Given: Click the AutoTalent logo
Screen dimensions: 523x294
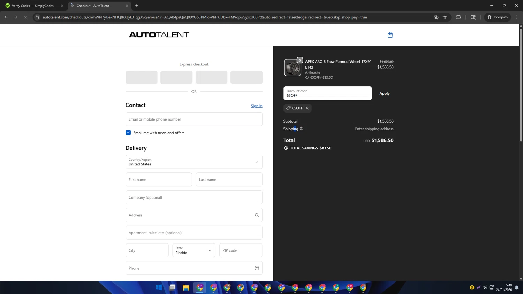Looking at the screenshot, I should point(159,35).
